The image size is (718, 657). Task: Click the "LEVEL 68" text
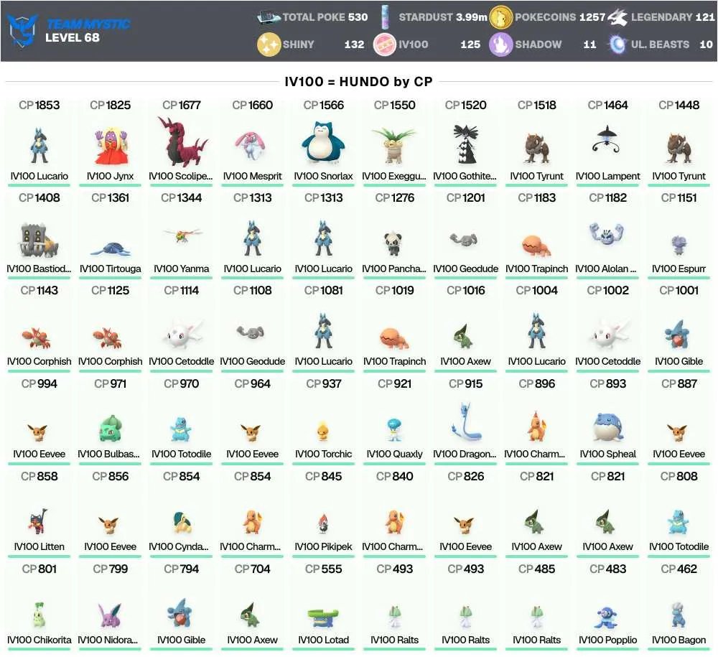73,37
